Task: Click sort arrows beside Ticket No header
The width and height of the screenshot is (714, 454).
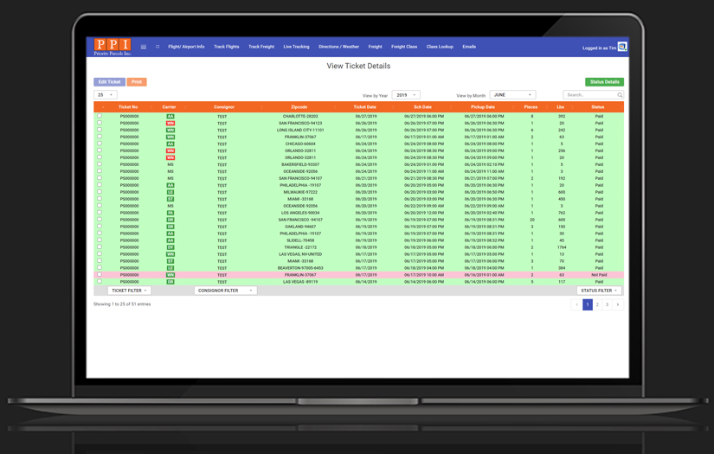Action: tap(151, 107)
